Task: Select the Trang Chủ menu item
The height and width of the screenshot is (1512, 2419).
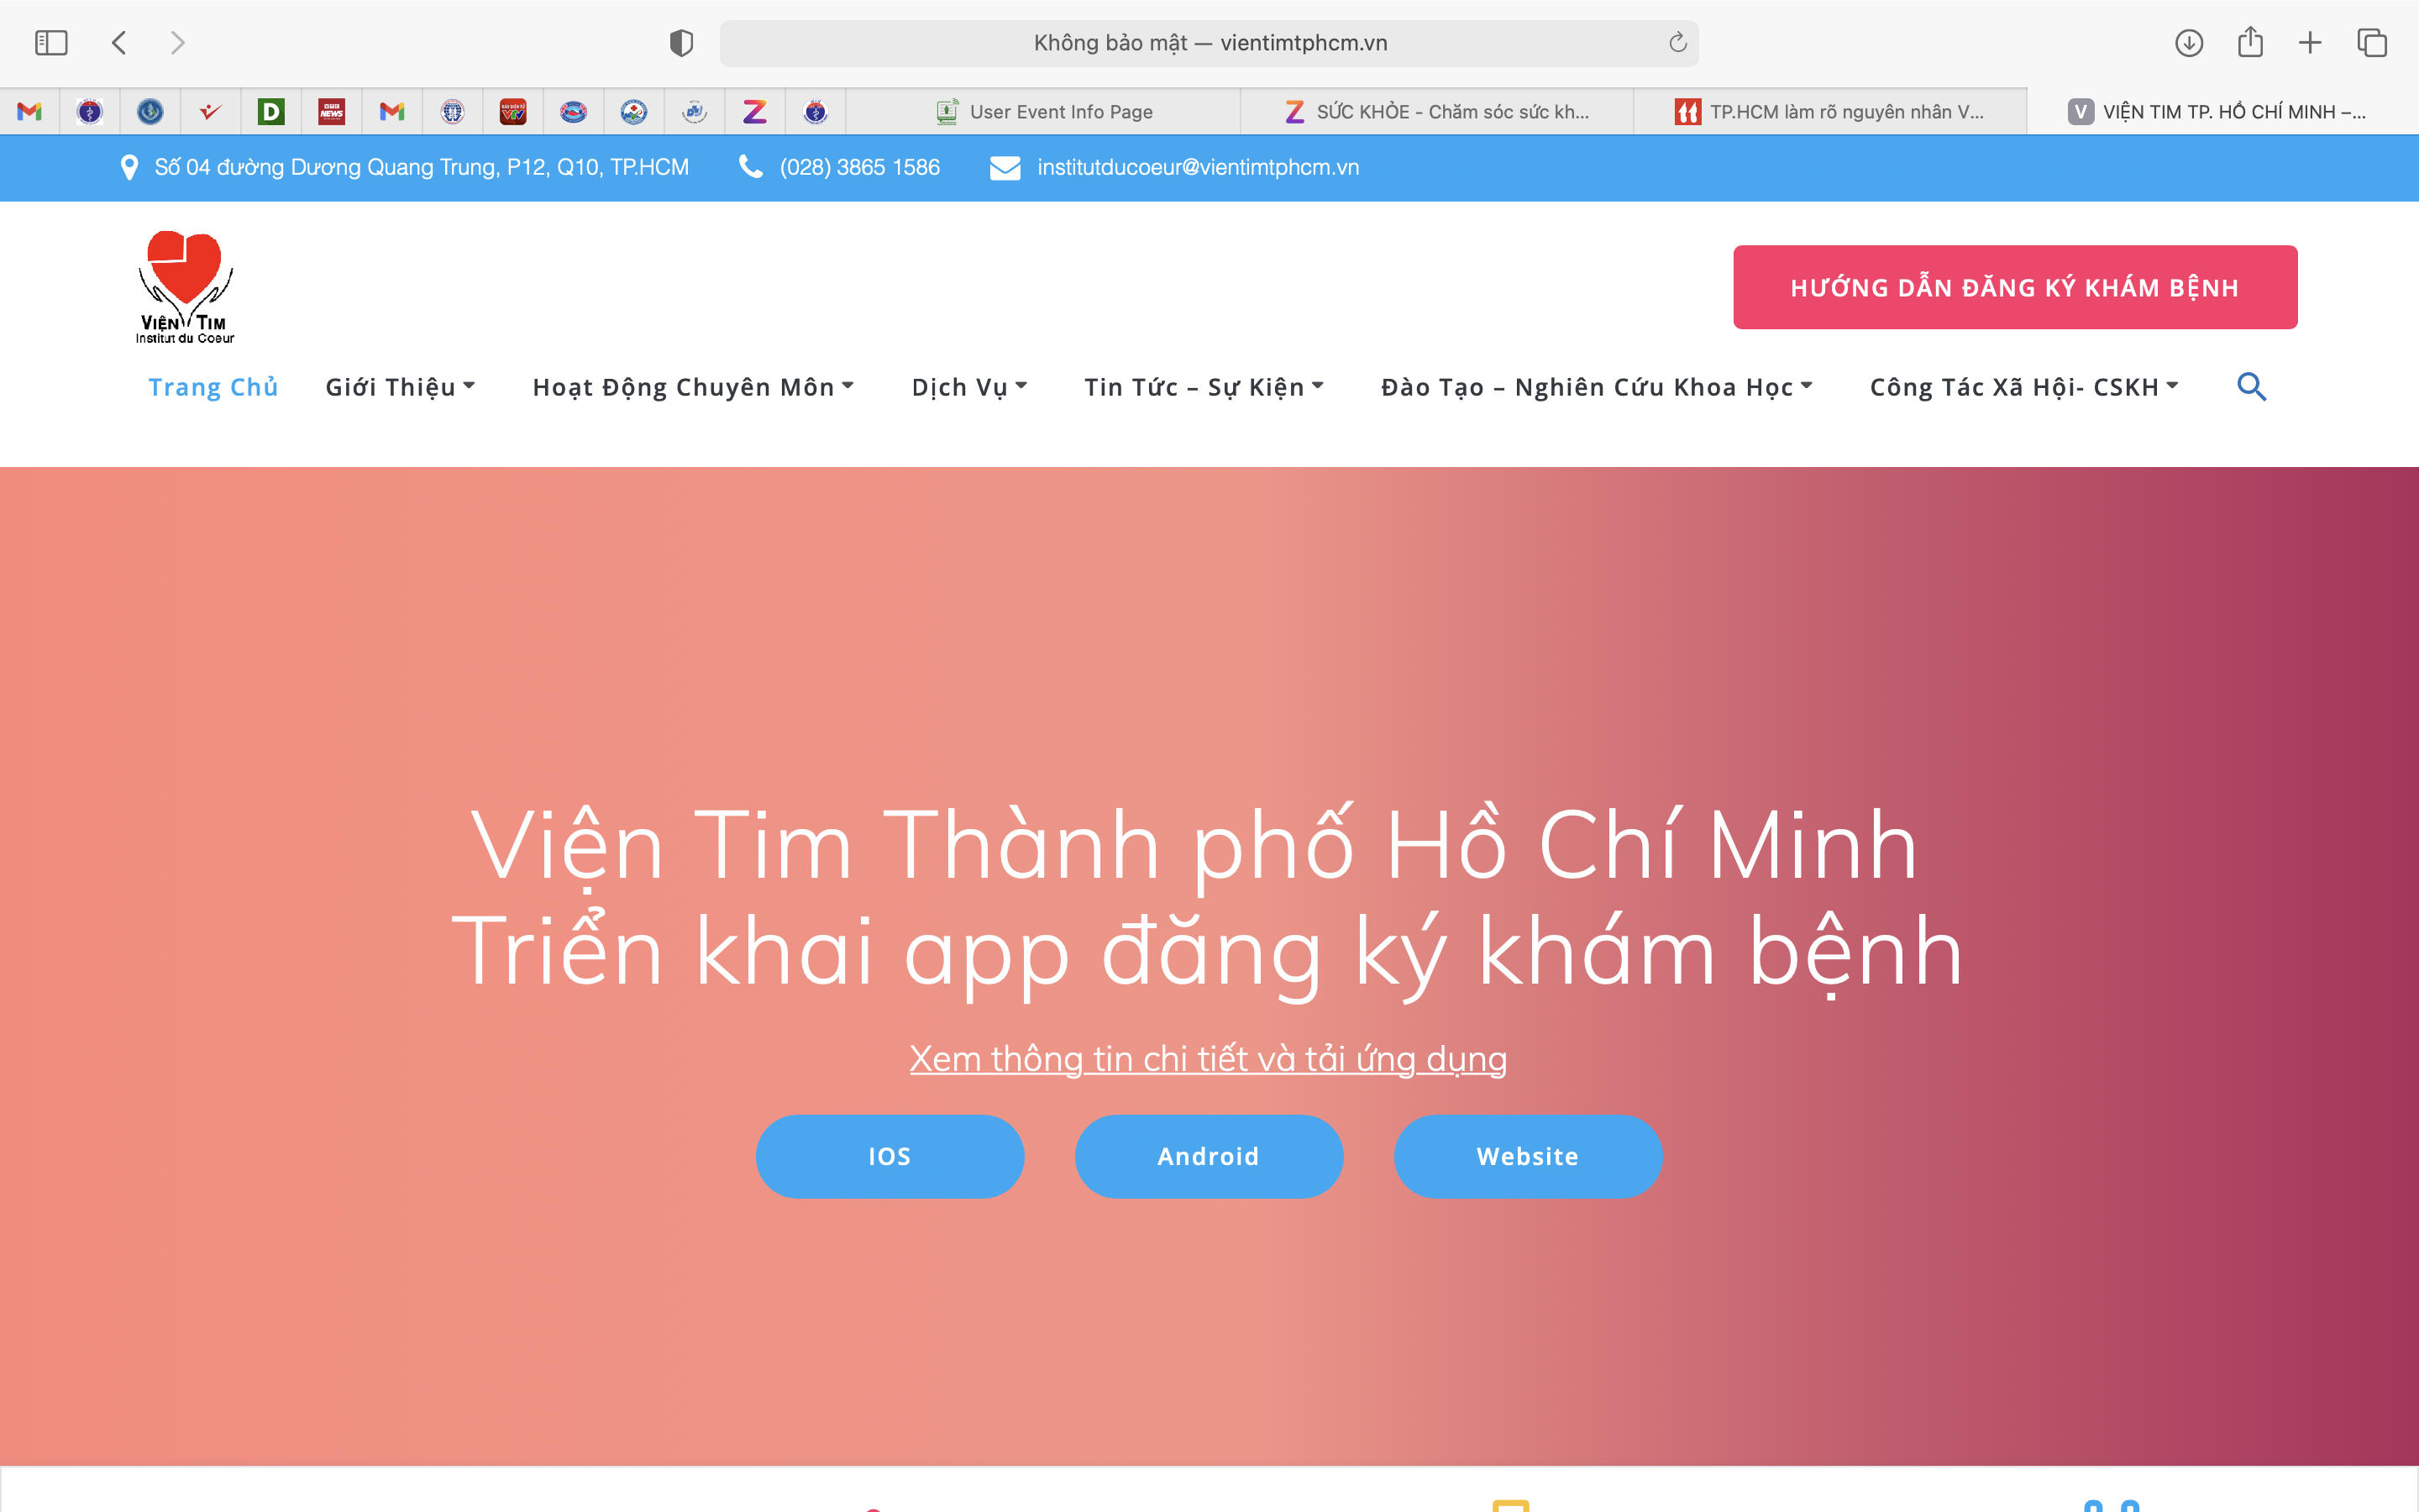Action: 213,387
